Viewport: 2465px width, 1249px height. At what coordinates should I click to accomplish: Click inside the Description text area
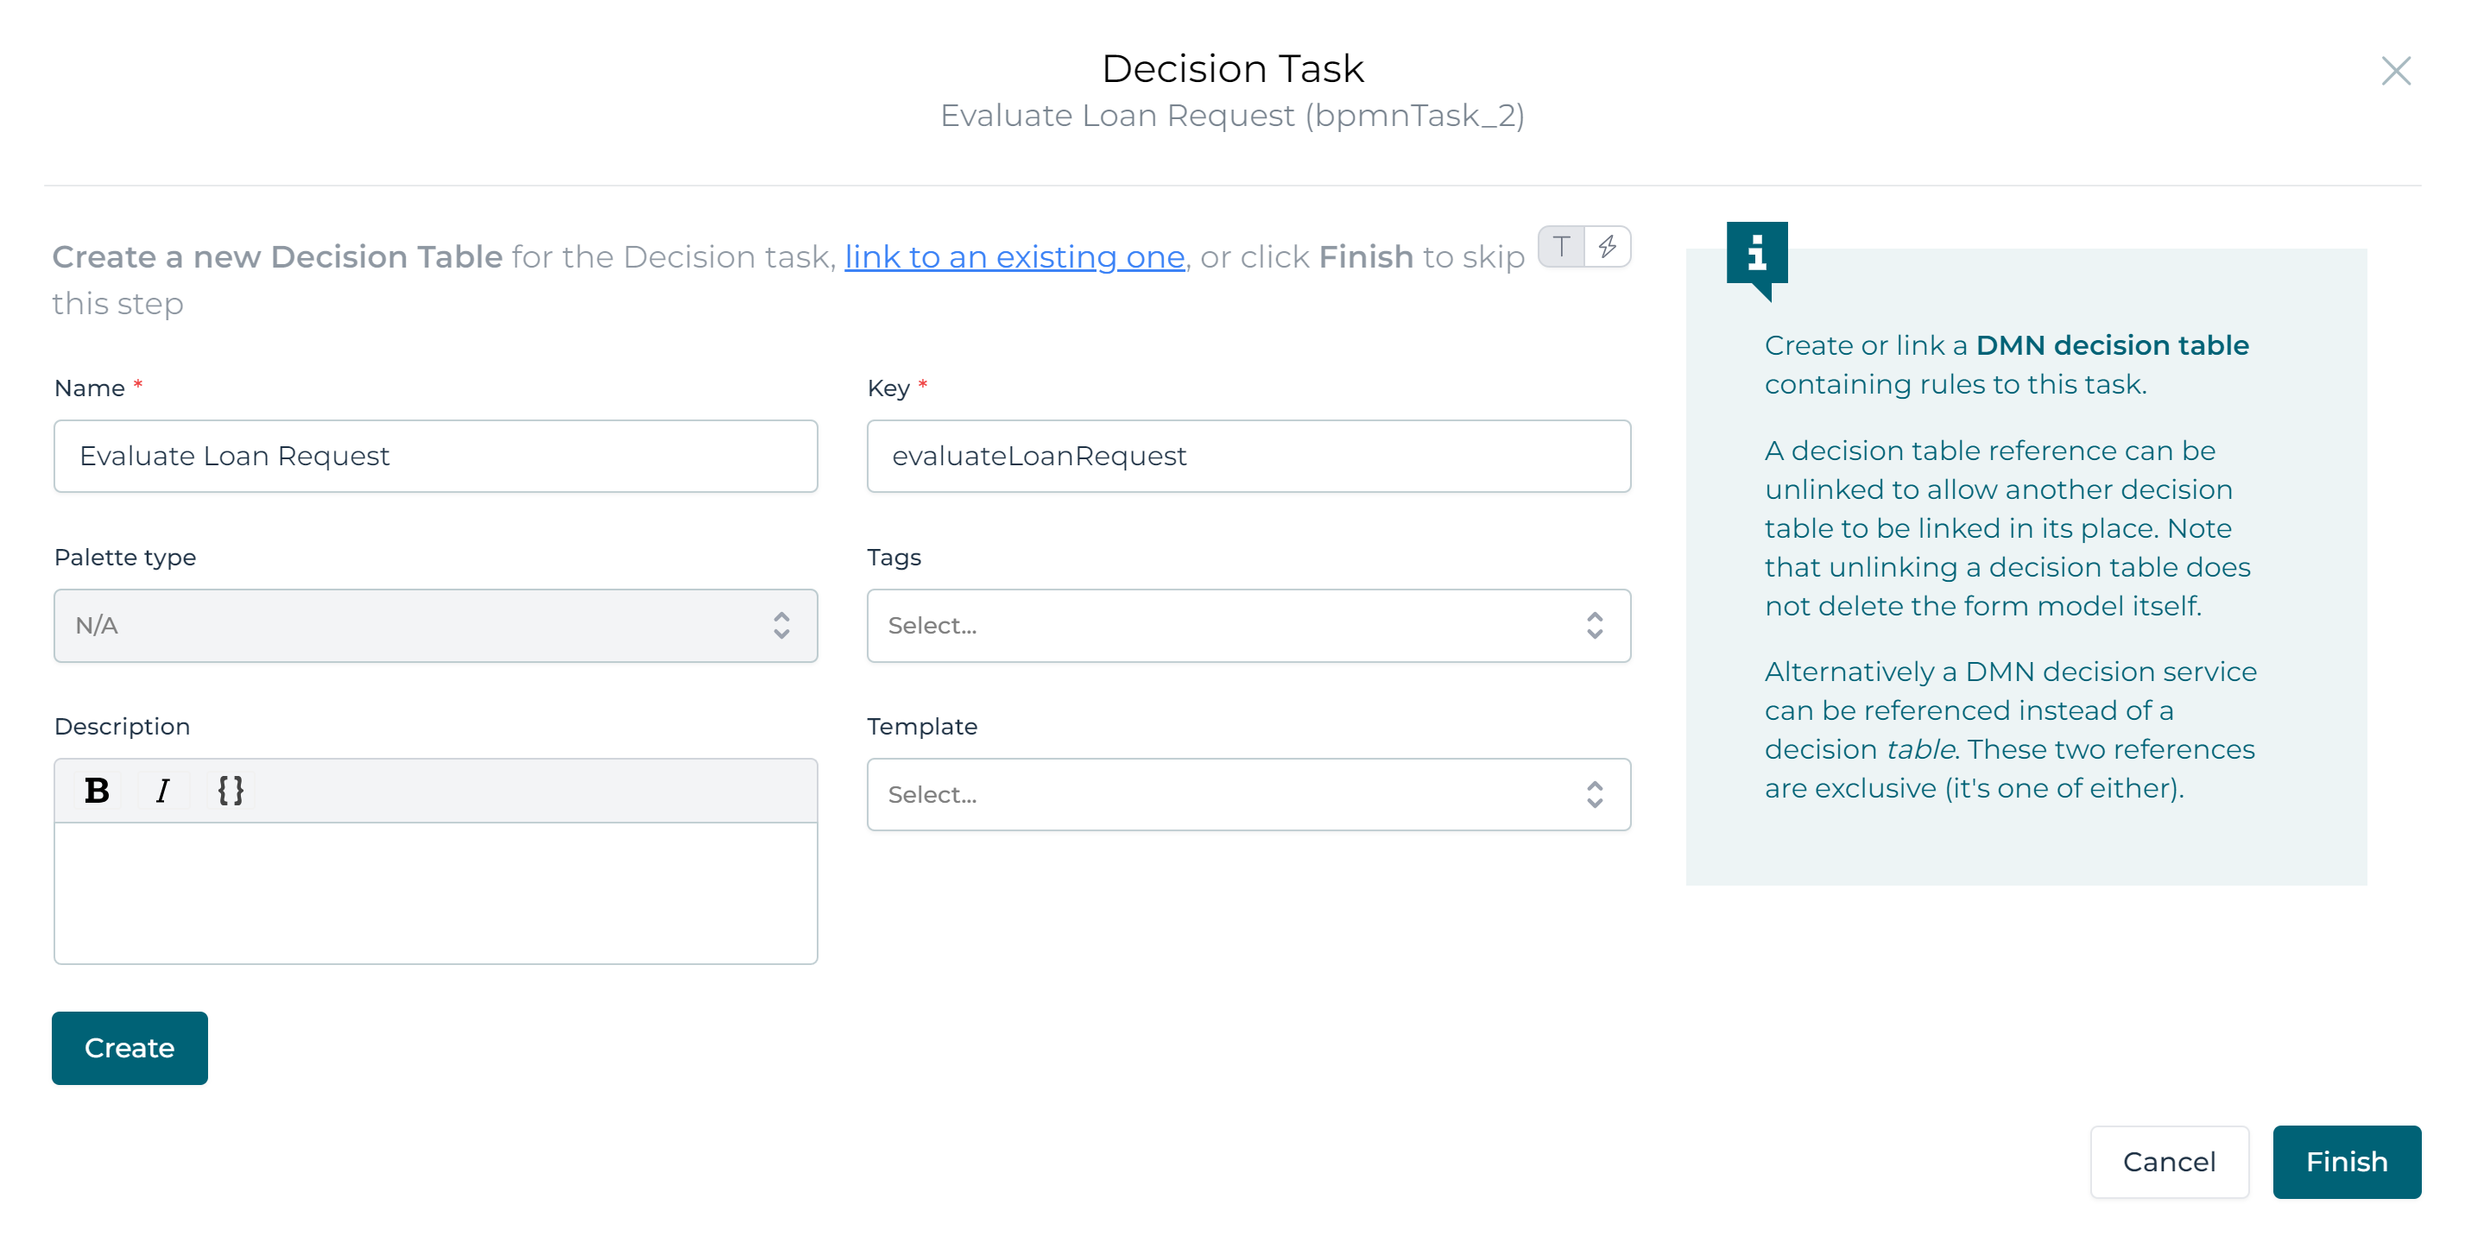pos(435,889)
